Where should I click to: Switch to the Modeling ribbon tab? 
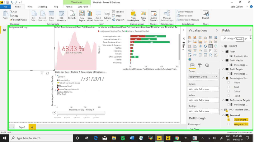[x=42, y=7]
